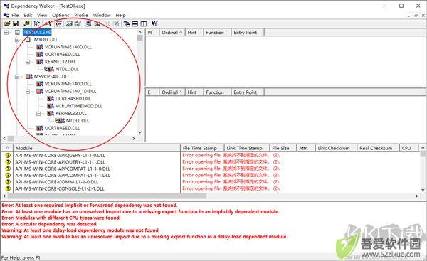Click the Attr. column header
This screenshot has width=427, height=261.
306,148
